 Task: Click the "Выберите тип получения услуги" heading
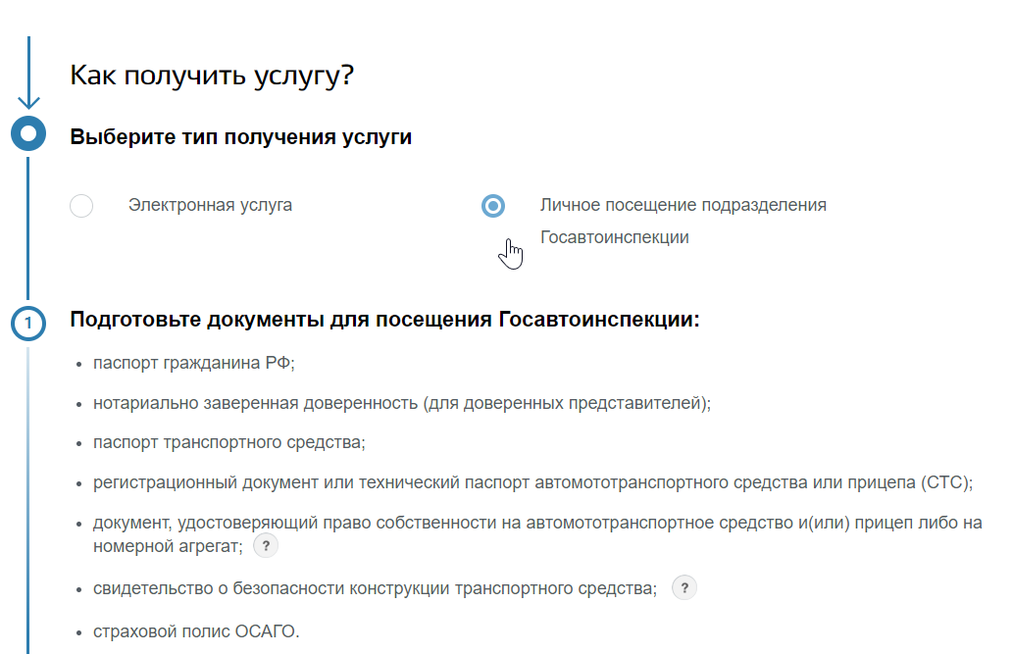pos(240,137)
